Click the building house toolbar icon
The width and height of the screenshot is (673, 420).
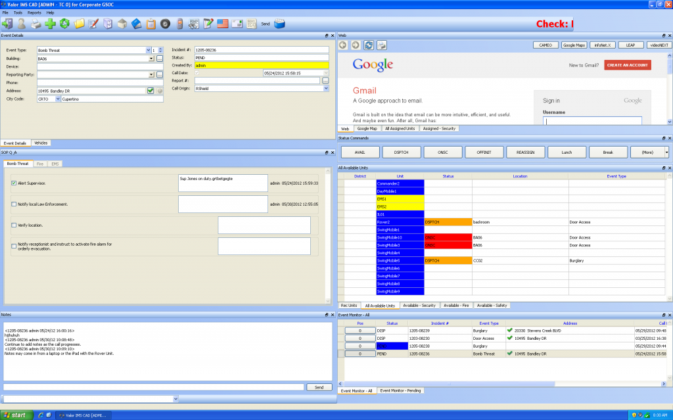tap(122, 24)
